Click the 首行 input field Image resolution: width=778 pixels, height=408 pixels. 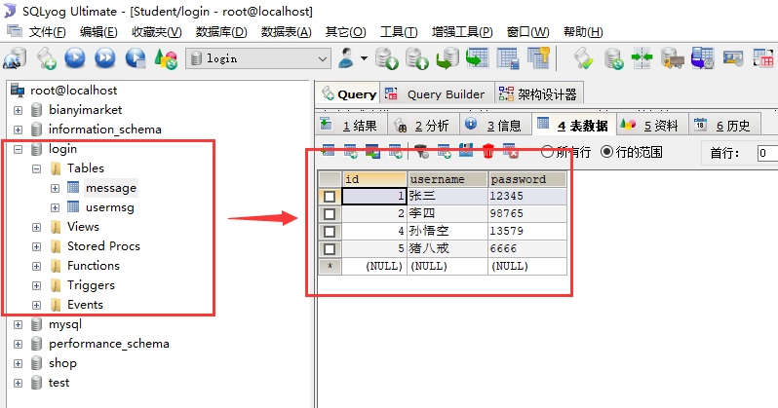(x=768, y=153)
